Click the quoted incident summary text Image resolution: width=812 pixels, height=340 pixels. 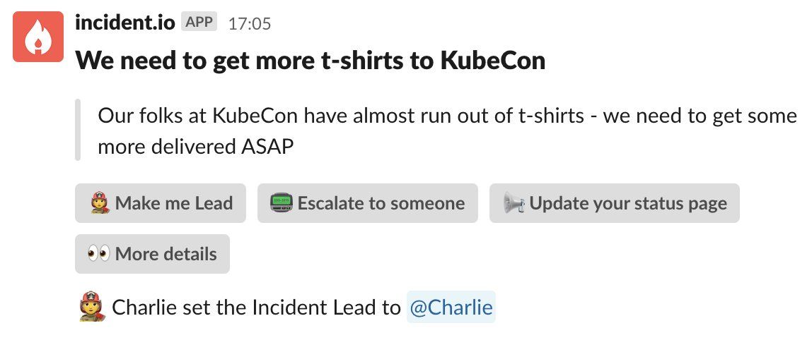tap(448, 131)
